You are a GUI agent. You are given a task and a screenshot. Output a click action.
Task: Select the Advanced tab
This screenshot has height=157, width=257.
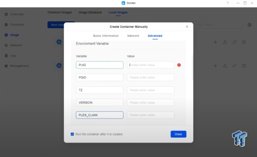coord(155,36)
